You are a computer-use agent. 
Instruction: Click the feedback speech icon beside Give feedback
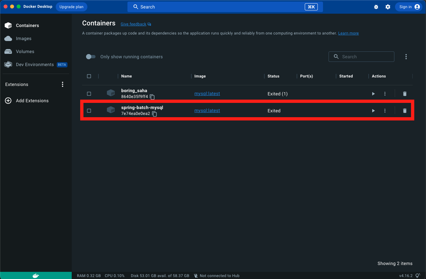(149, 24)
